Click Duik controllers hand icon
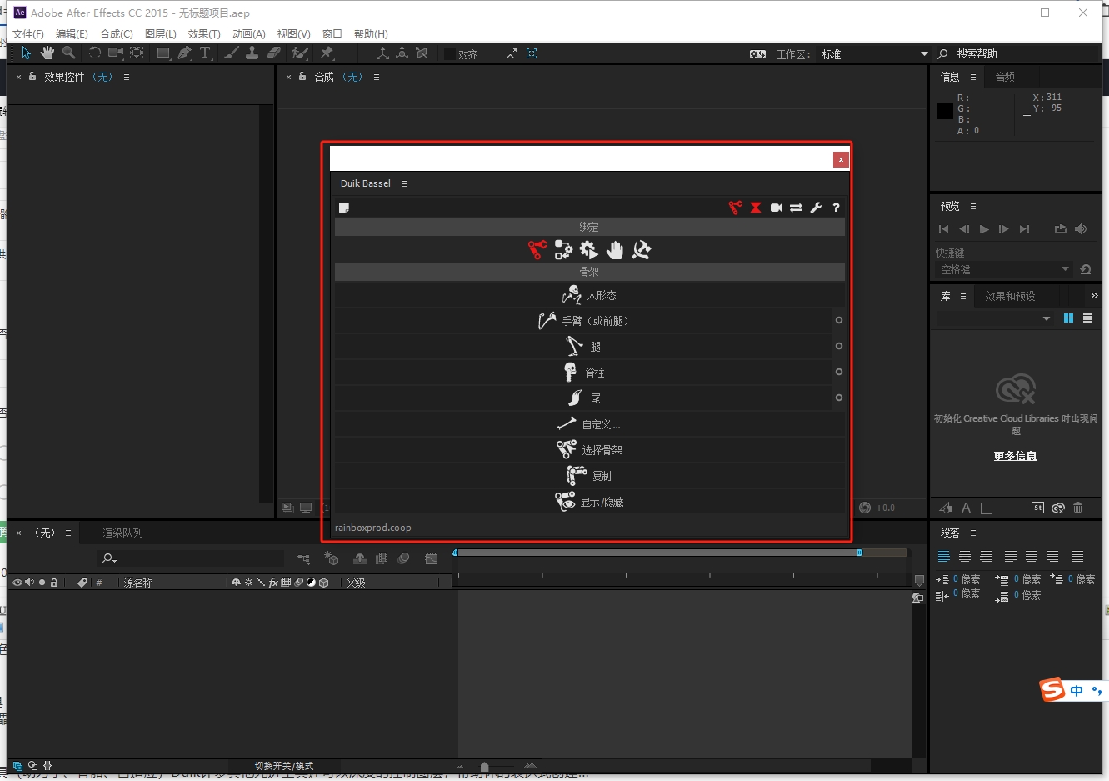1109x781 pixels. [615, 249]
